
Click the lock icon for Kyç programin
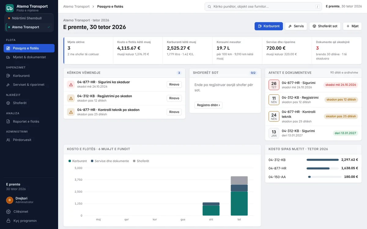click(8, 221)
